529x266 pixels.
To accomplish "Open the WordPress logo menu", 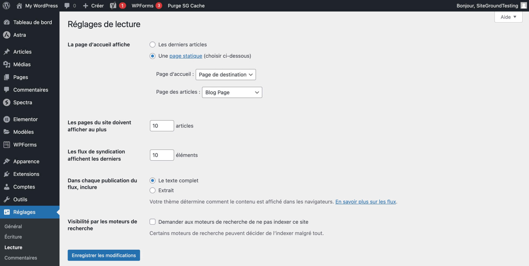I will tap(6, 6).
